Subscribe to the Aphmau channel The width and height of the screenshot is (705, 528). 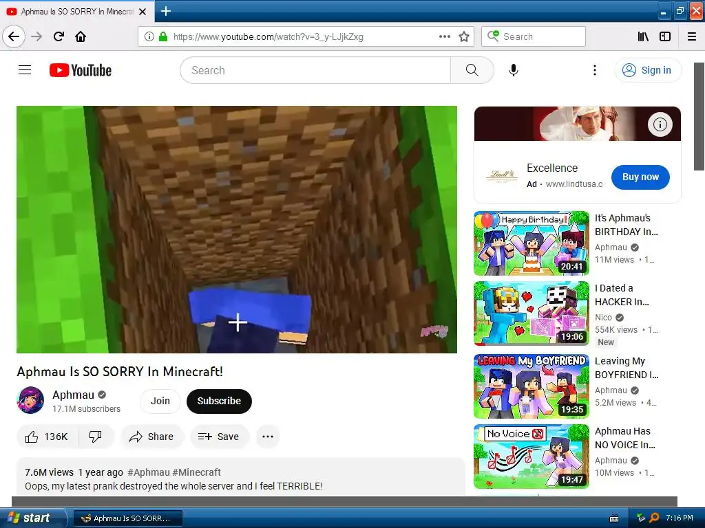point(219,401)
